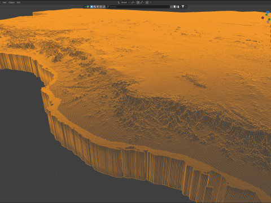This screenshot has height=203, width=271.
Task: Open the menu right of Object
Action: [19, 2]
